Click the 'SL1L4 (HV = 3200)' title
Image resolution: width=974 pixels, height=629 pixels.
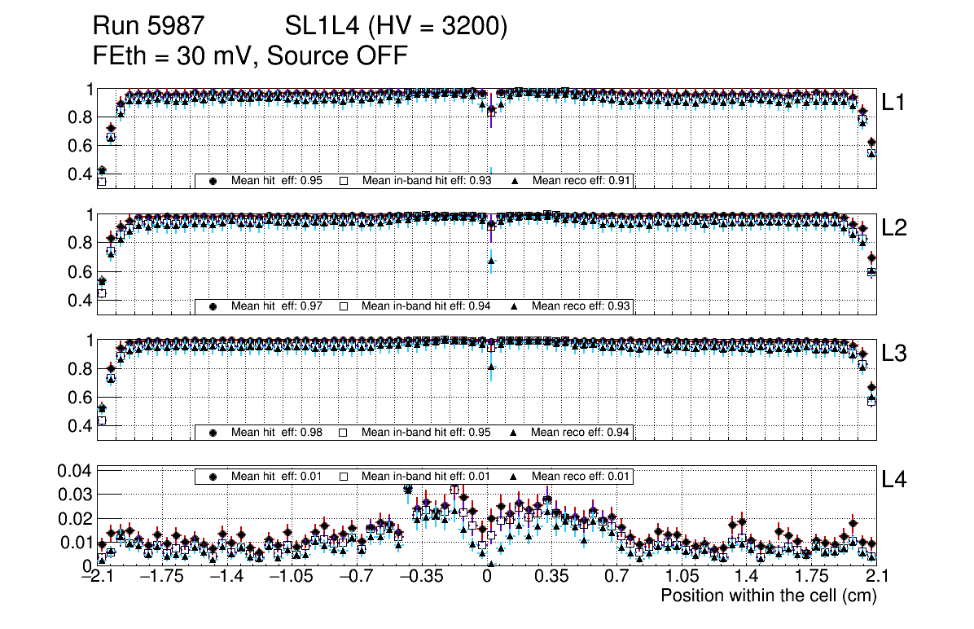click(396, 27)
